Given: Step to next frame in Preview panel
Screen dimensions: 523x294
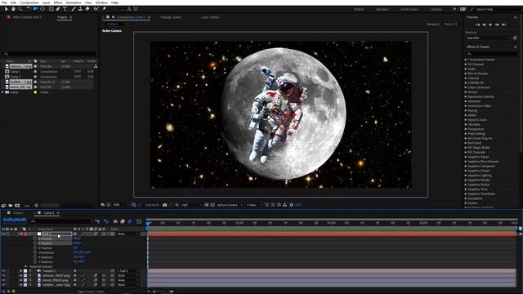Looking at the screenshot, I should tap(498, 24).
